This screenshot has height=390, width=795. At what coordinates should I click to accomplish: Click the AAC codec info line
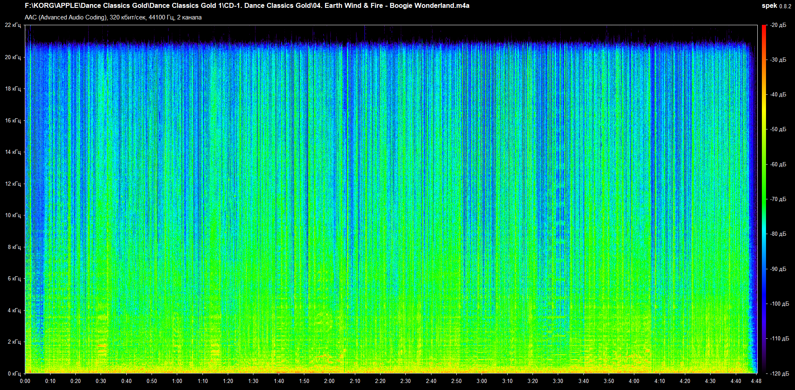(x=113, y=17)
